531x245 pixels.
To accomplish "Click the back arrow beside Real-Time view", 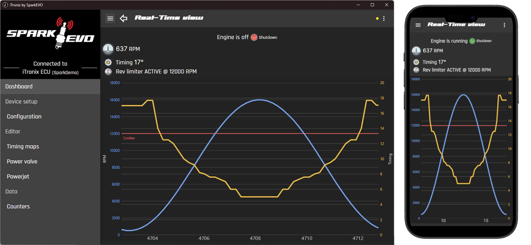I will 124,18.
